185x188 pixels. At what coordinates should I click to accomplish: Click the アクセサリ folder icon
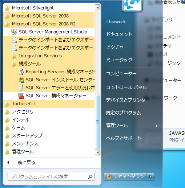7,112
